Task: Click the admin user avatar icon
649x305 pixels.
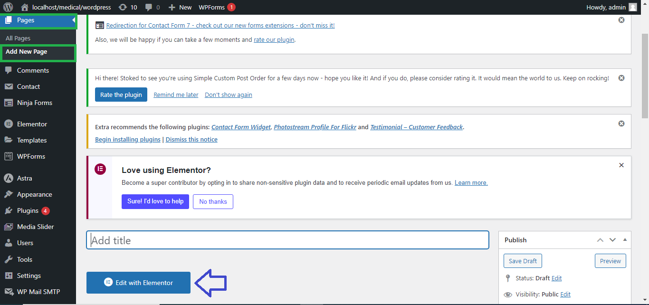Action: pos(632,7)
